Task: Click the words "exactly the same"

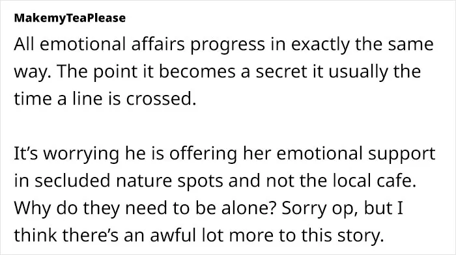Action: (x=362, y=44)
